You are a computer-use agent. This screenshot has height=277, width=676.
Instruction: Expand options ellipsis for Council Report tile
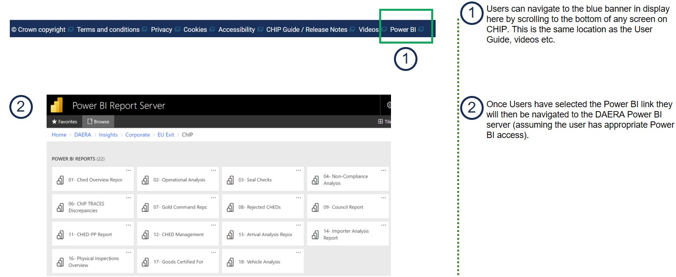384,198
